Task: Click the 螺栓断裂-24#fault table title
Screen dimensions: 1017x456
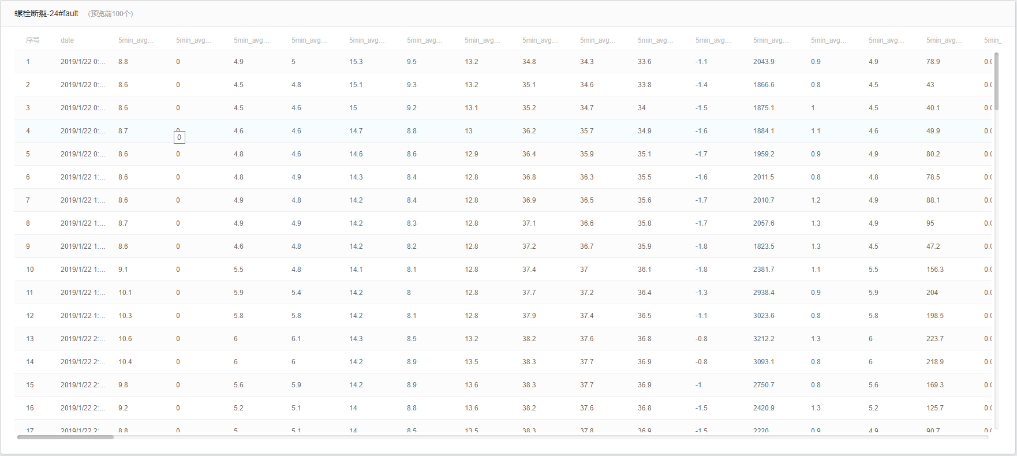Action: 46,13
